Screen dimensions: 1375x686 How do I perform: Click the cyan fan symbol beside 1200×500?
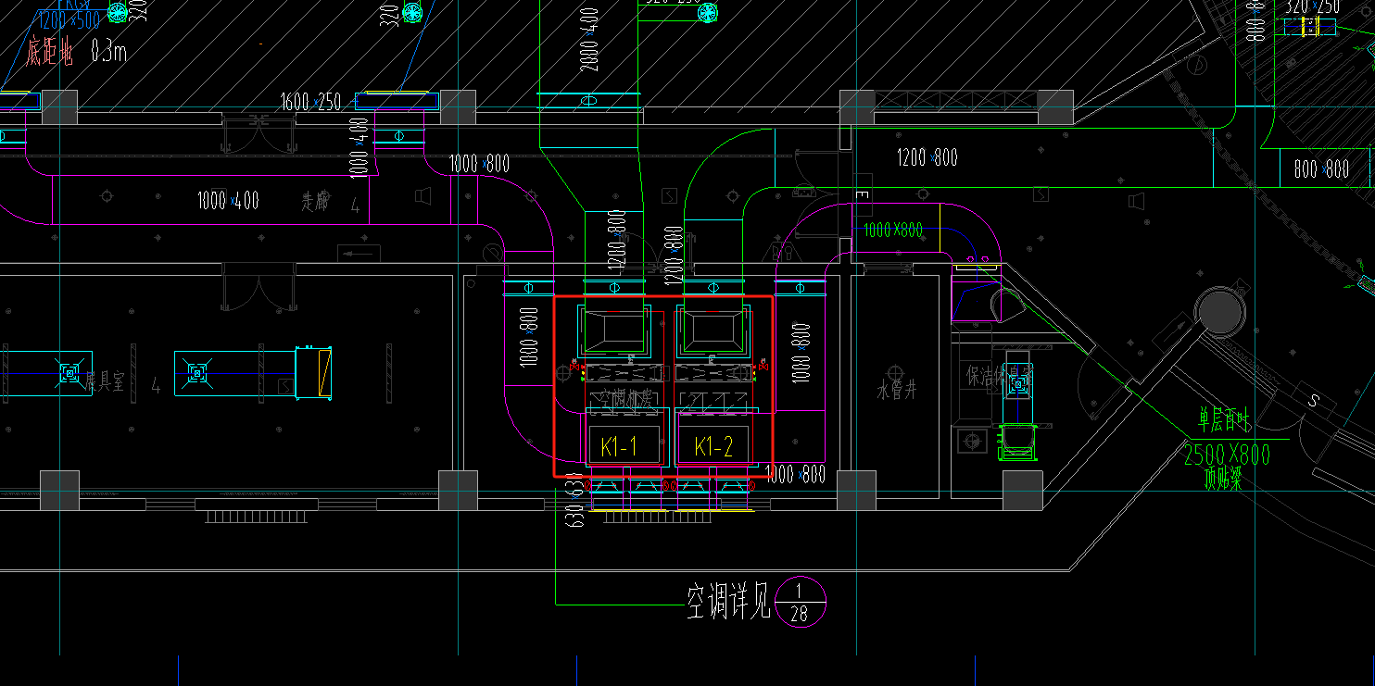[x=117, y=12]
